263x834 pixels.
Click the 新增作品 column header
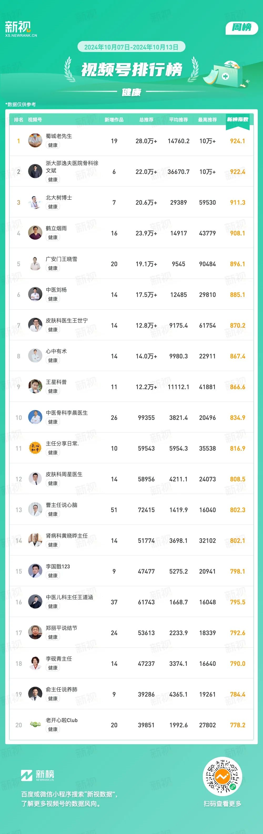114,120
